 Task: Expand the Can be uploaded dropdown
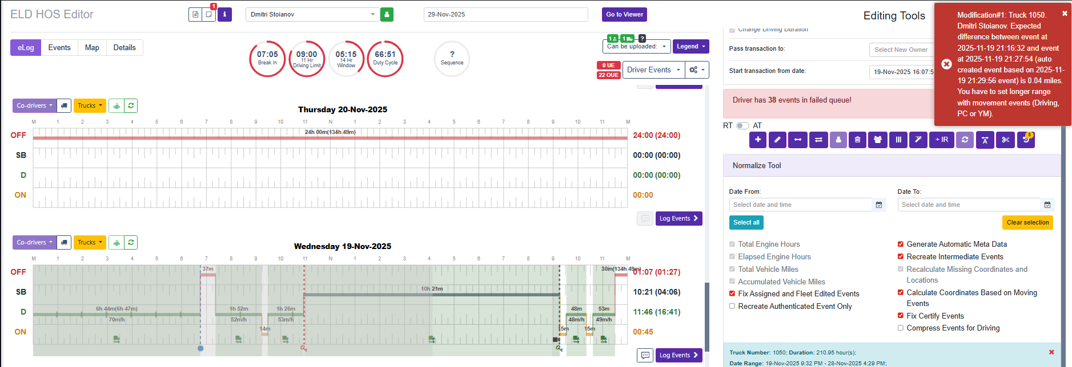[636, 46]
